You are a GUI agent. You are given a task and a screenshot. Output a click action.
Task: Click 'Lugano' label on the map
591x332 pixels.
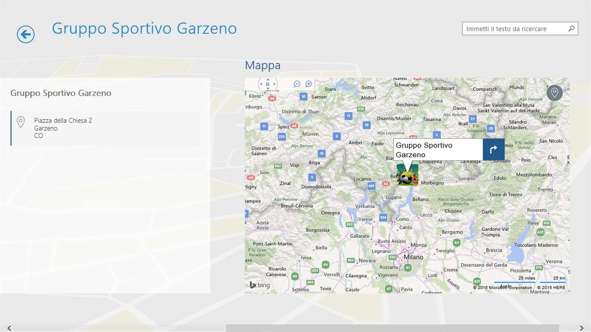[394, 197]
